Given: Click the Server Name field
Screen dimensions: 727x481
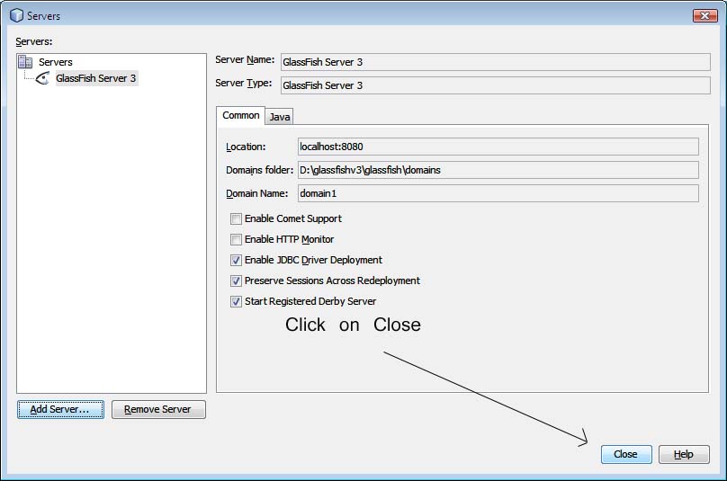Looking at the screenshot, I should coord(495,62).
